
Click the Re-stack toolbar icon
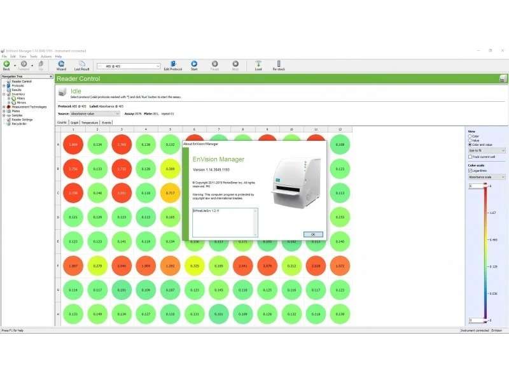pyautogui.click(x=278, y=64)
